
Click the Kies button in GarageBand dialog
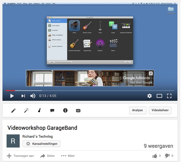coord(127,62)
